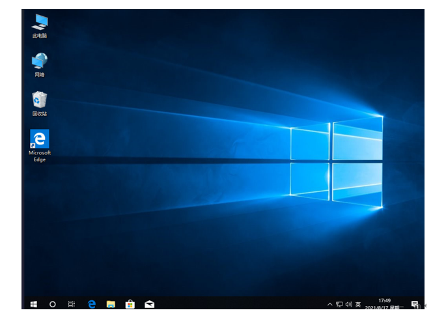The height and width of the screenshot is (321, 446).
Task: Select the Microsoft Edge desktop shortcut
Action: pos(40,145)
